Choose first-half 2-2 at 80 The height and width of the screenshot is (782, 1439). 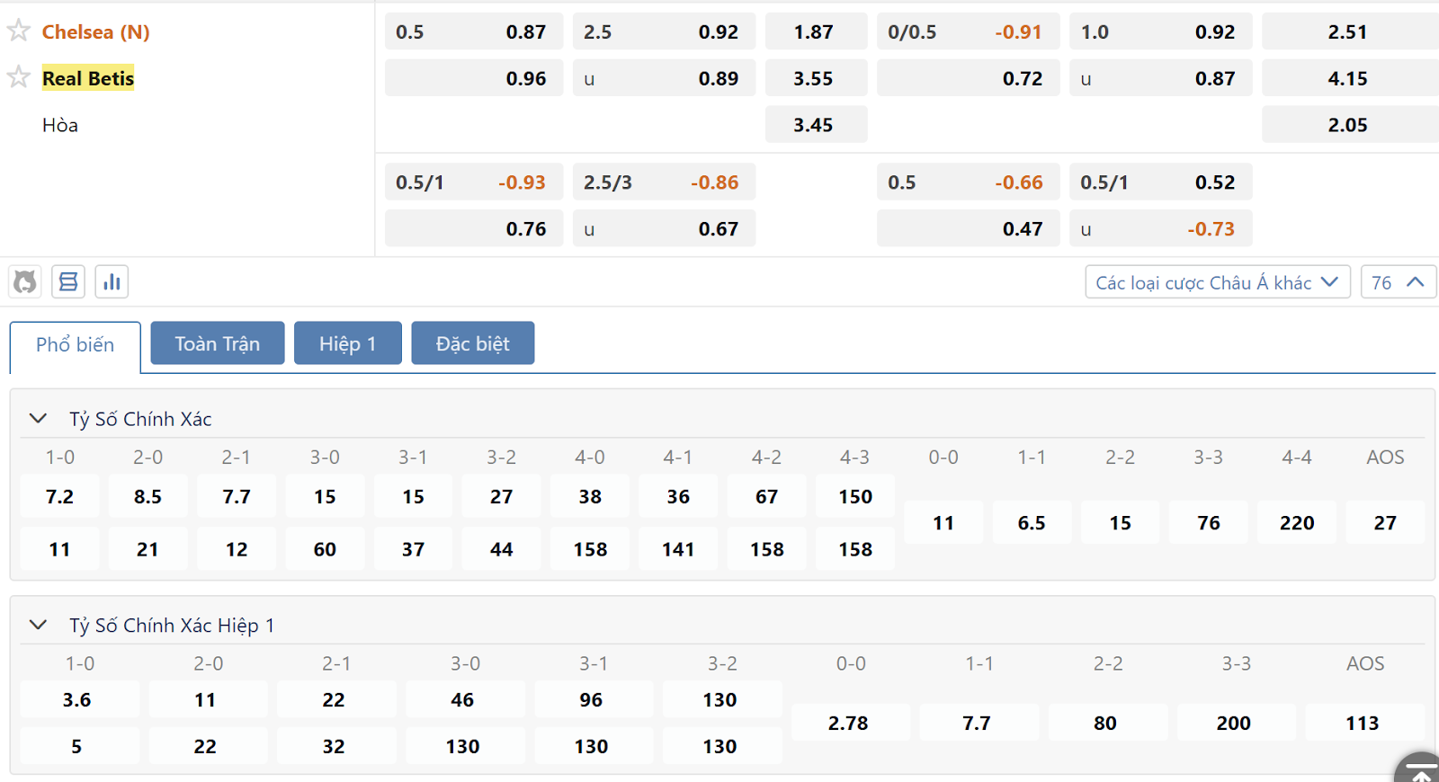(x=1108, y=723)
